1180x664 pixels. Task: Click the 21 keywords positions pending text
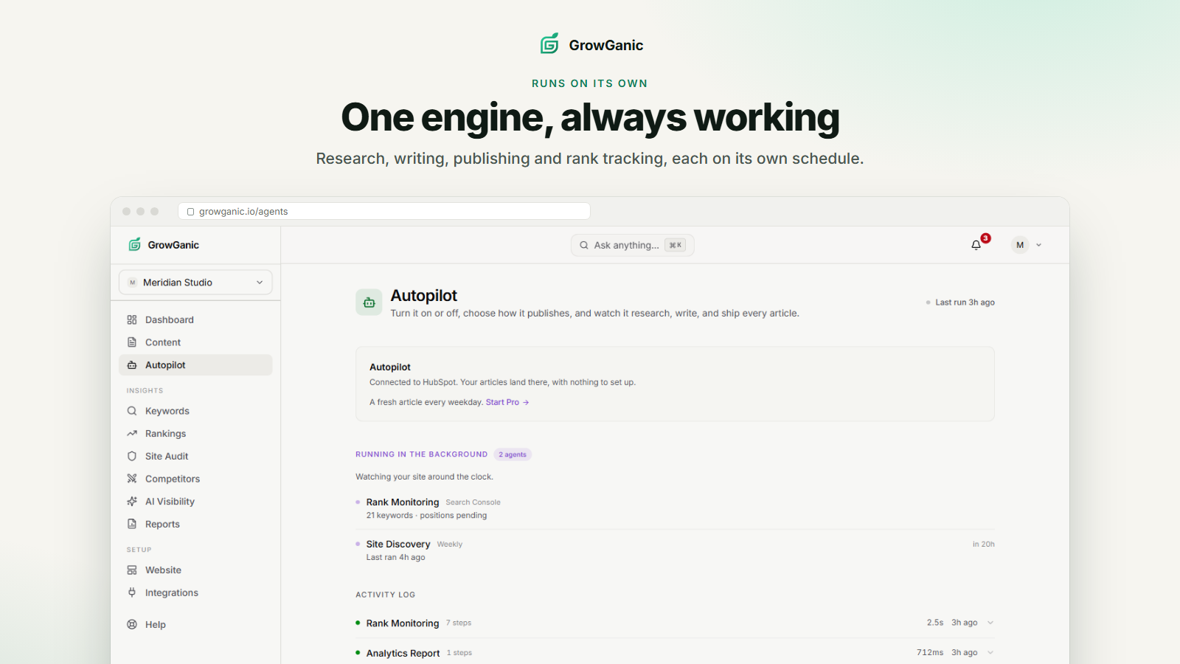pyautogui.click(x=426, y=516)
